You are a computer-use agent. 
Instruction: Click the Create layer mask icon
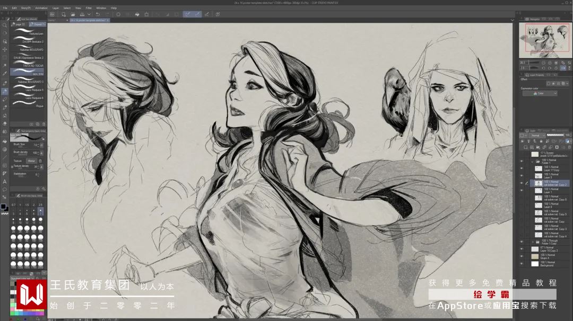click(557, 147)
